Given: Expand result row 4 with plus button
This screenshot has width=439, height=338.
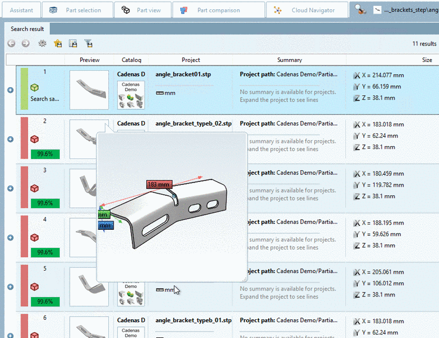Looking at the screenshot, I should pos(10,237).
